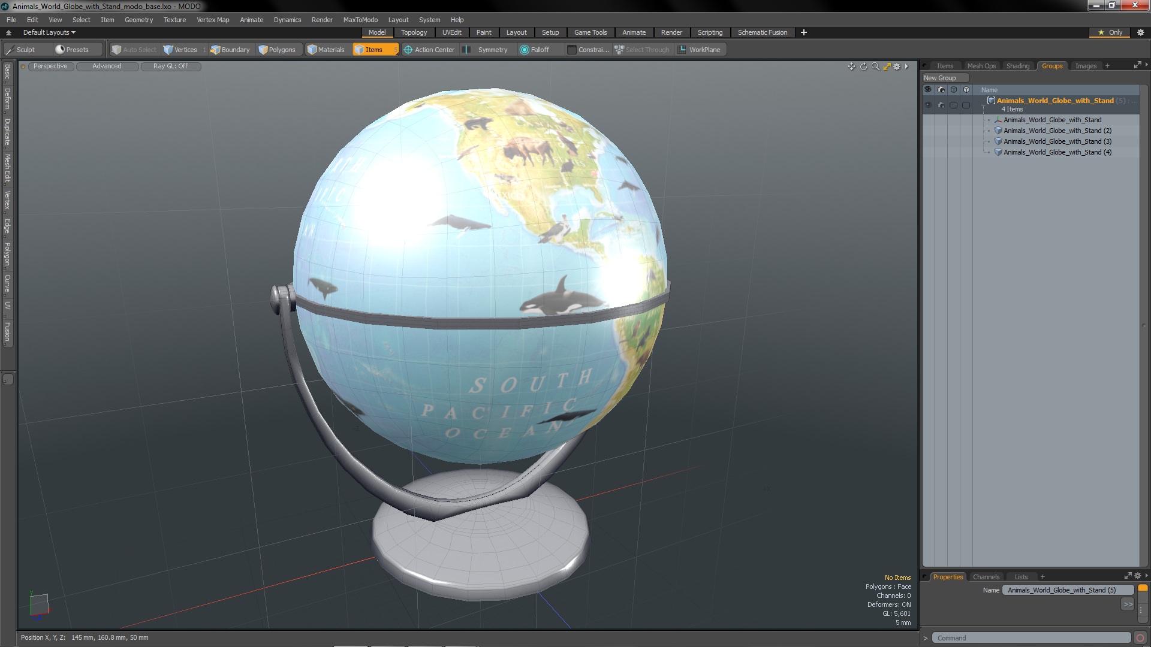
Task: Switch to the UVEdit layout tab
Action: [x=451, y=32]
